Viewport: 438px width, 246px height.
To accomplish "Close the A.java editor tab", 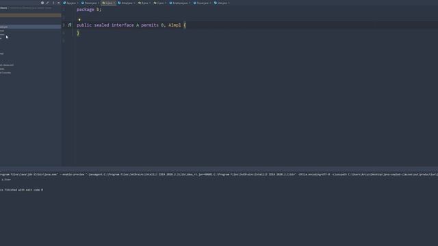I will click(114, 3).
